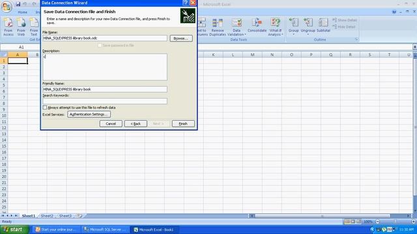The image size is (417, 234).
Task: Click the Excel Help icon in ribbon corner
Action: (x=394, y=12)
